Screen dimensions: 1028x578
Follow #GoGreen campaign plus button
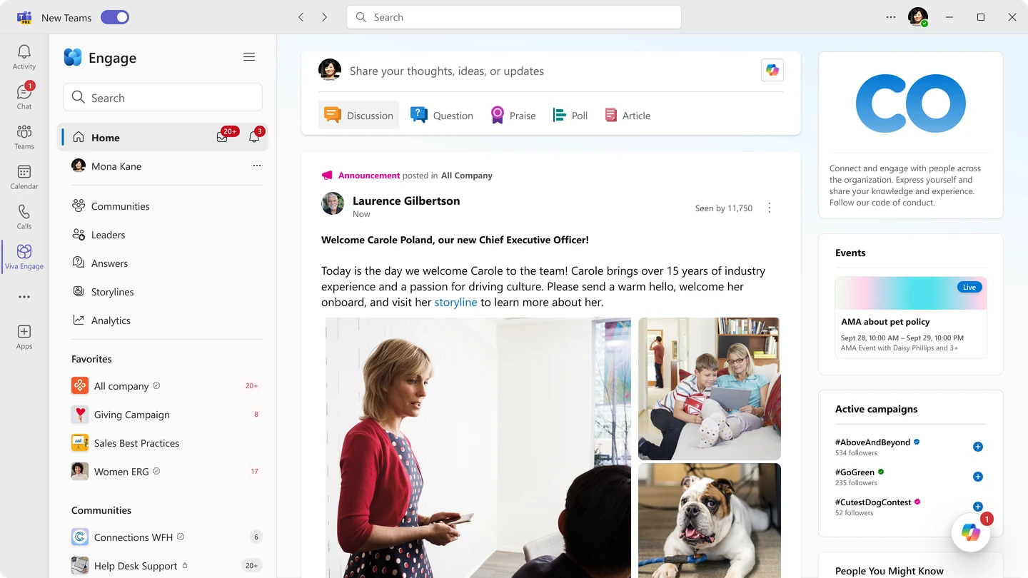click(x=978, y=477)
